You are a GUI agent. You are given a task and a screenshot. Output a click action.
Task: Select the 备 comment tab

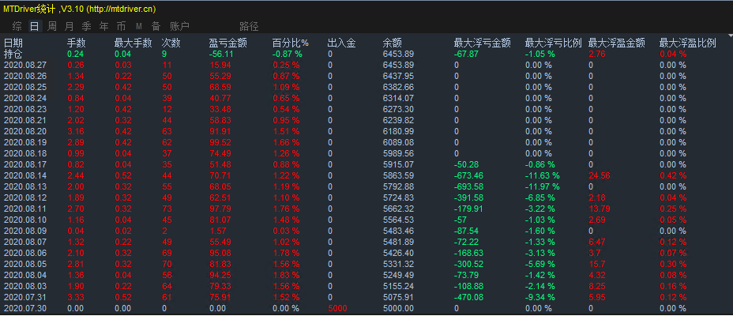(156, 26)
